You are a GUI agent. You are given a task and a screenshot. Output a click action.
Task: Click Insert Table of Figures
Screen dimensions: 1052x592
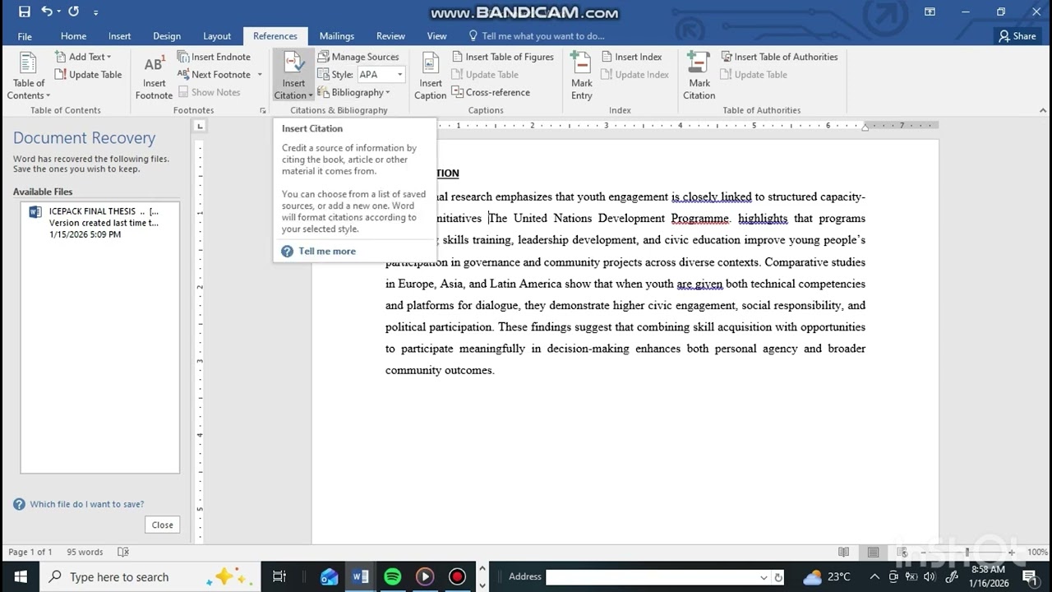(503, 57)
